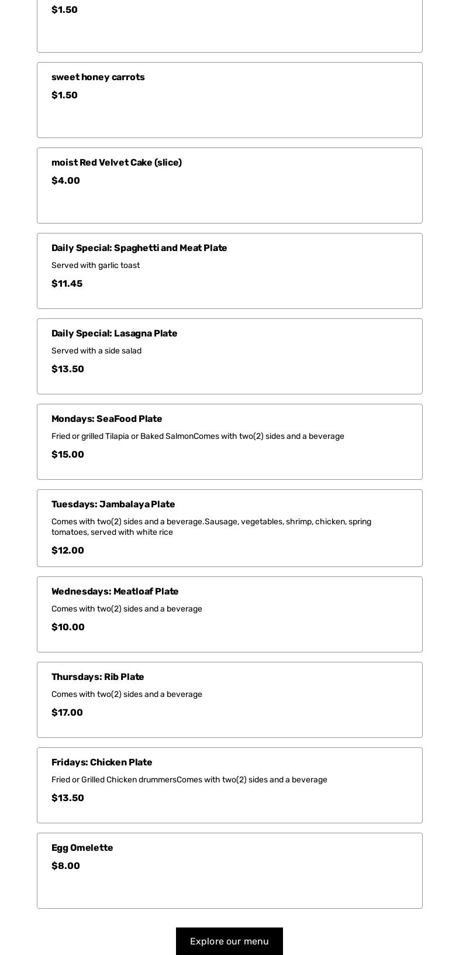Click the Explore our menu button
The height and width of the screenshot is (955, 459).
coord(229,941)
